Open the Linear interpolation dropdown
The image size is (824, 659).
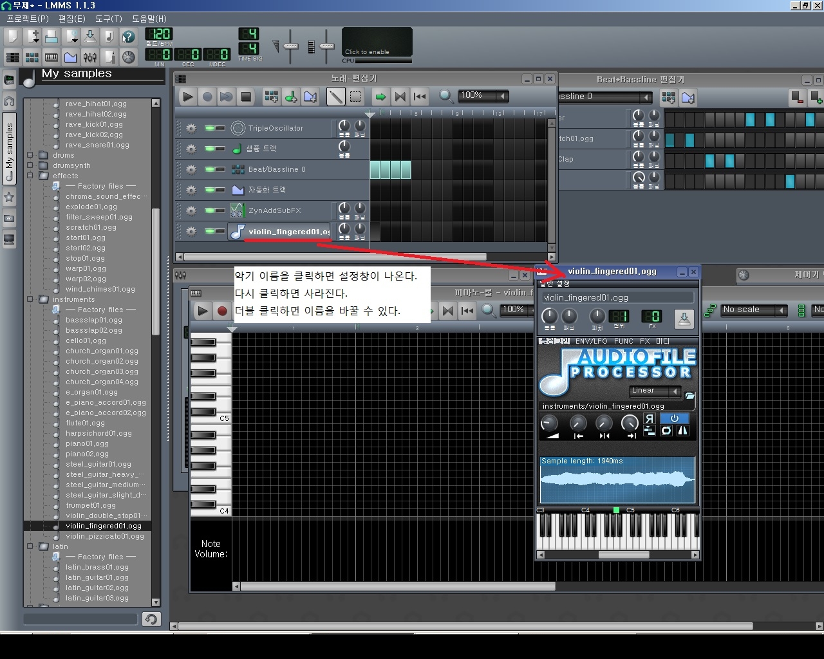655,391
